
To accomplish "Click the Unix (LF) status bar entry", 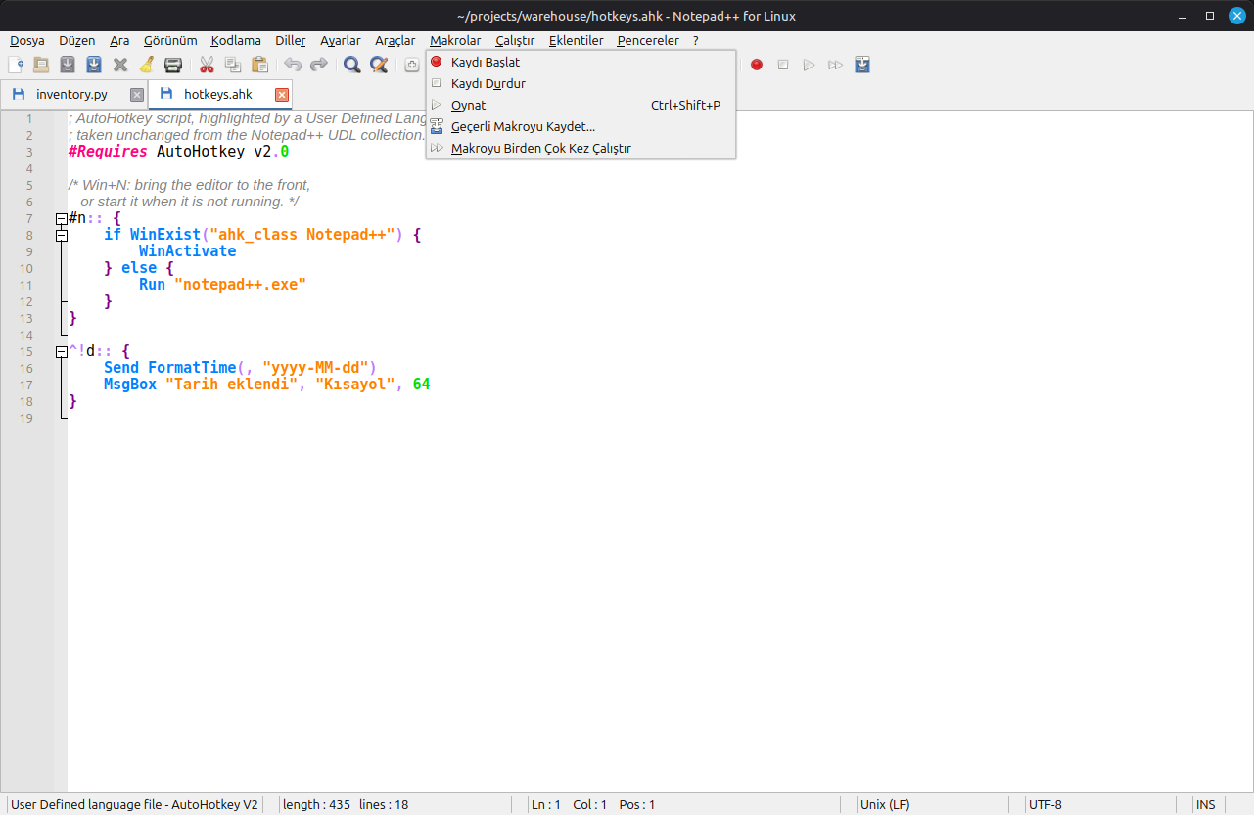I will (885, 804).
